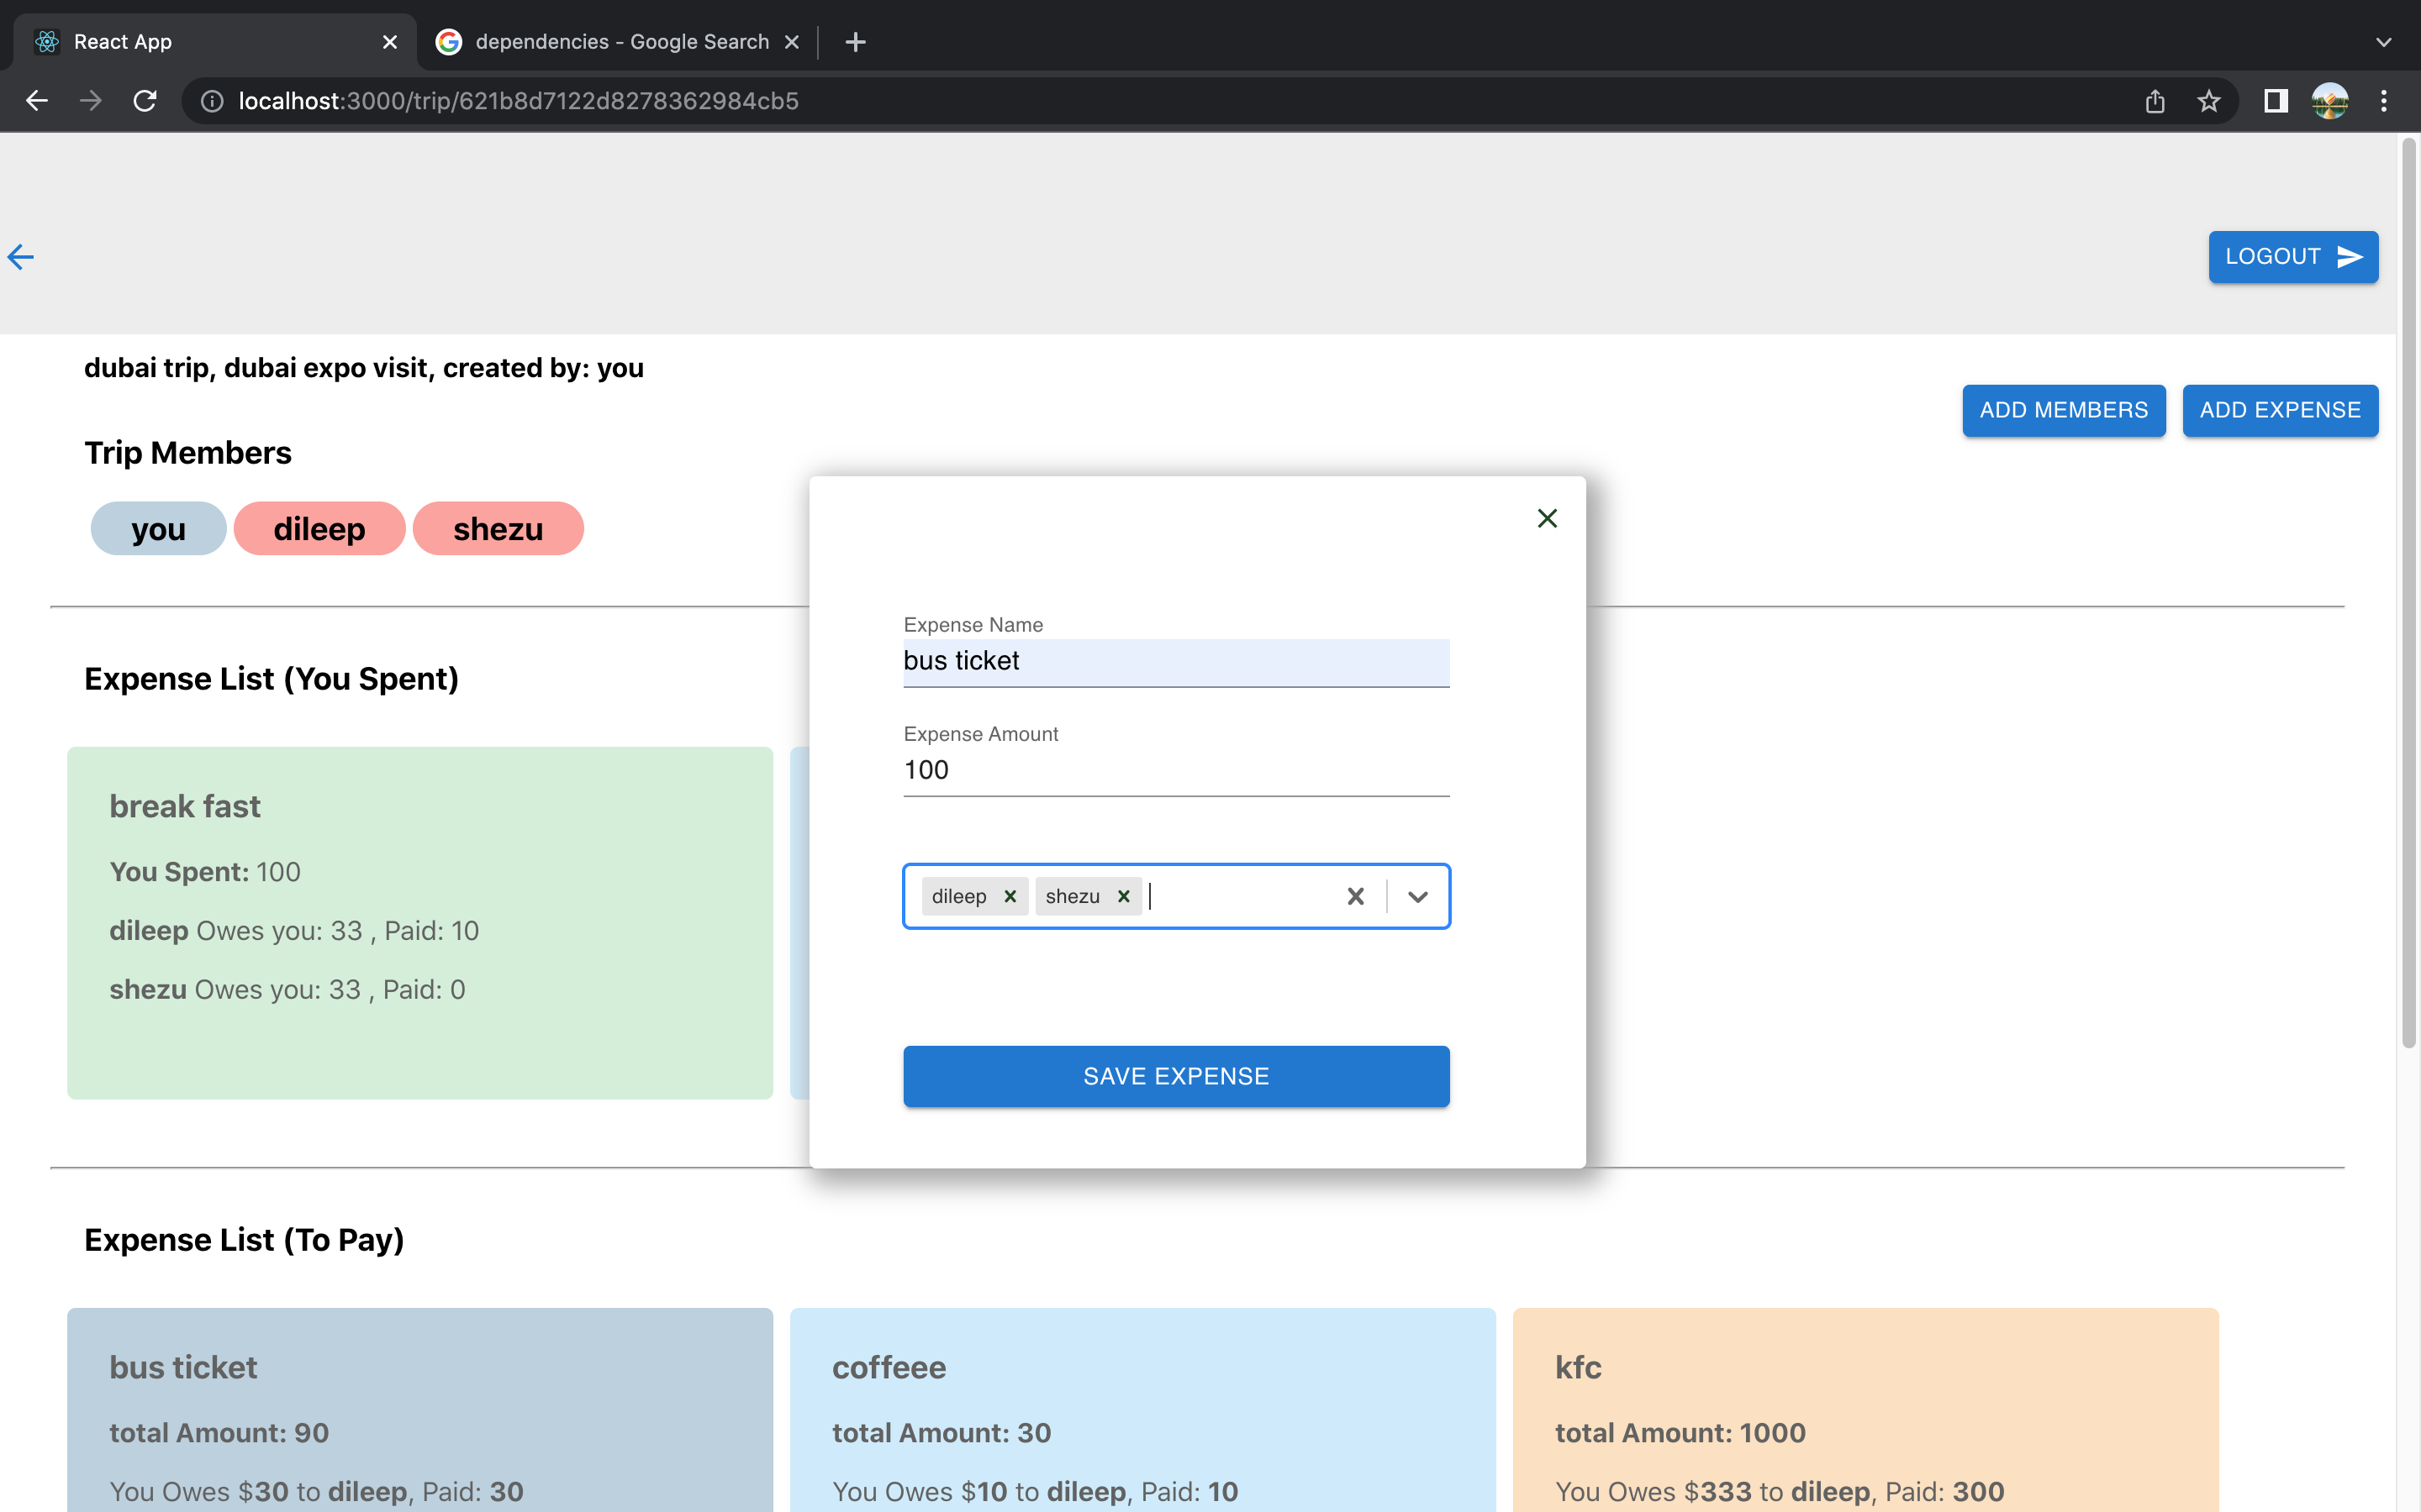2421x1512 pixels.
Task: Open the tab search chevron
Action: click(2384, 42)
